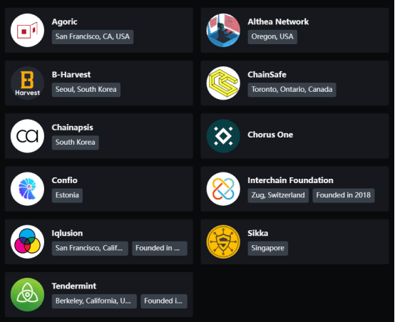Viewport: 395px width, 322px height.
Task: Click the 'San Francisco, CA, USA' tag
Action: (x=93, y=37)
